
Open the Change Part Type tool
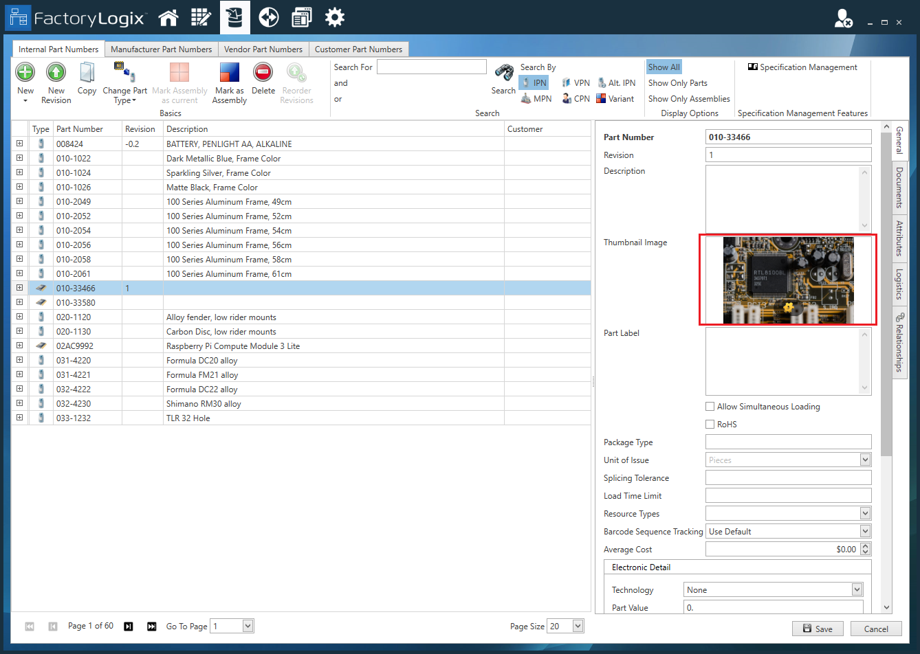[124, 82]
